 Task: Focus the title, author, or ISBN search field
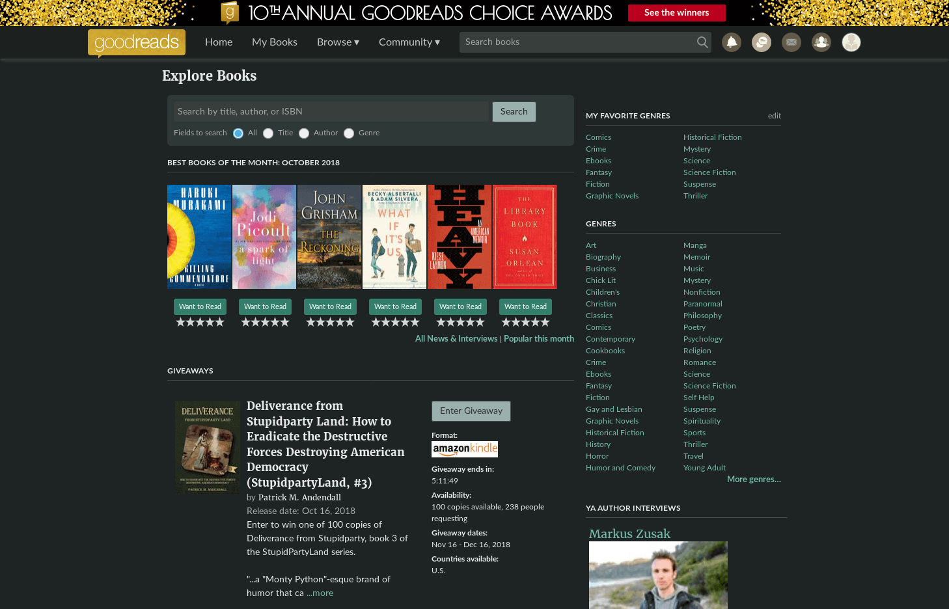point(331,112)
